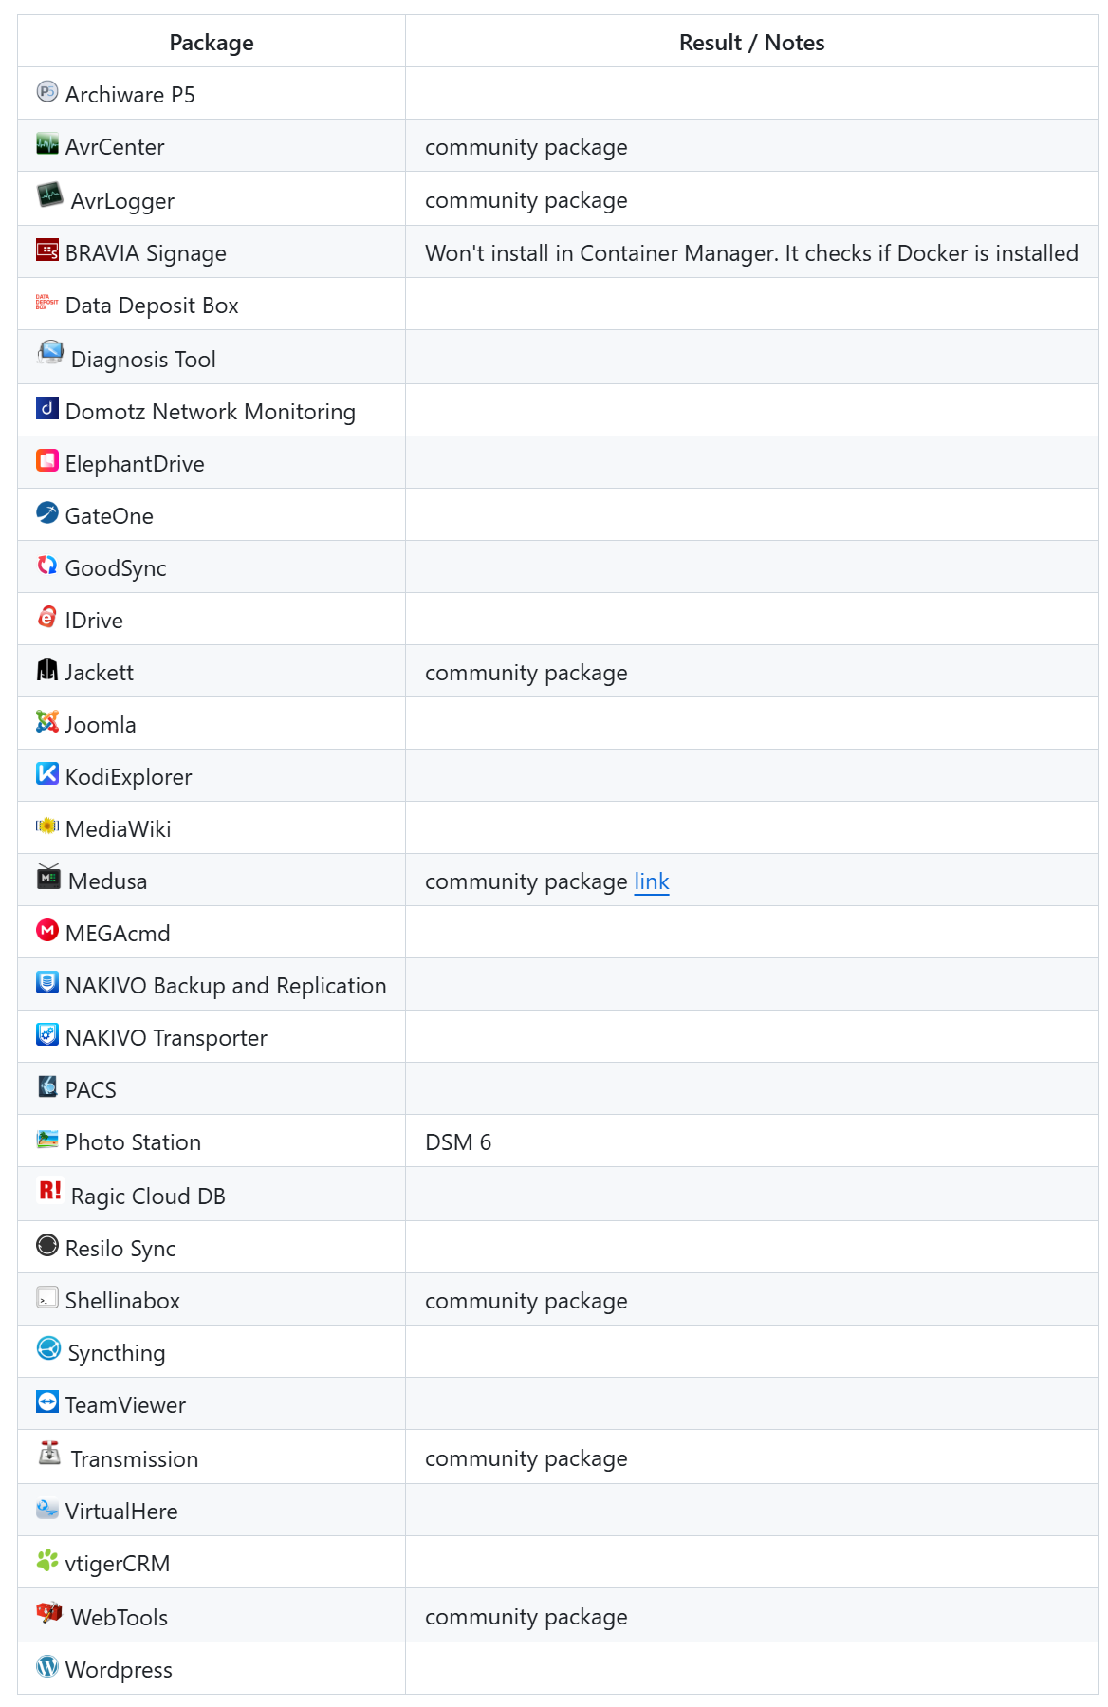Click the Joomla logo icon
The height and width of the screenshot is (1707, 1108).
pos(47,722)
